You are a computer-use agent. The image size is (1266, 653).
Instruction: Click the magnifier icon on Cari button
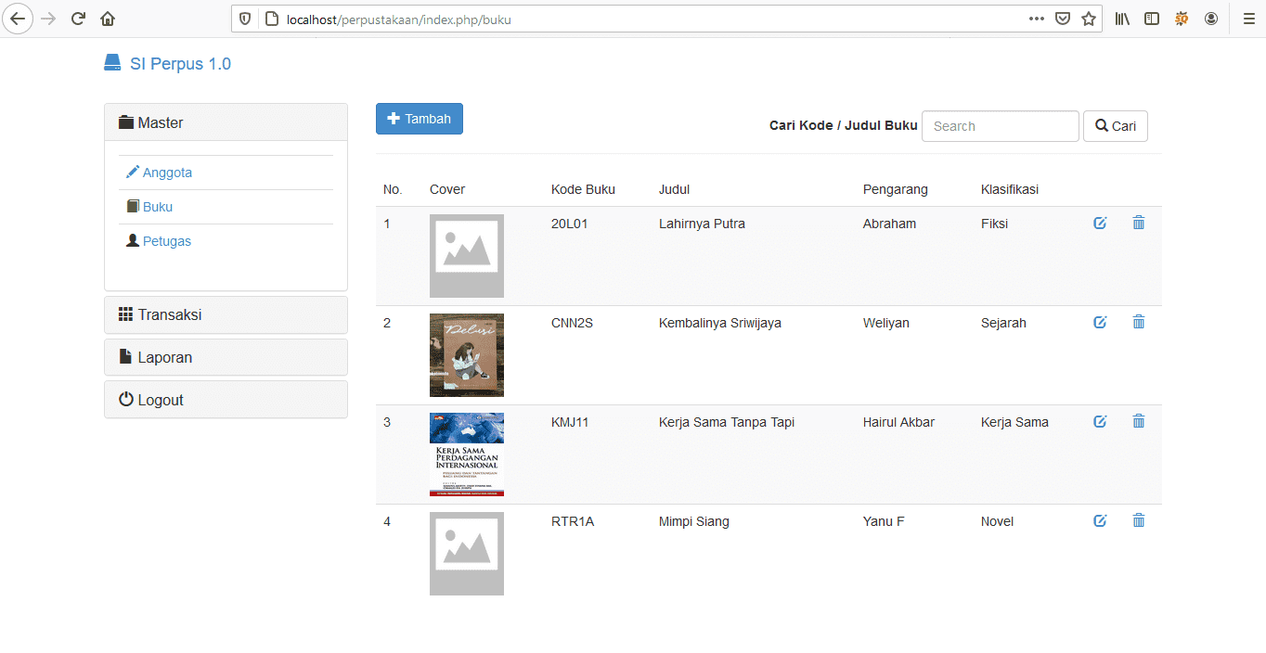(x=1102, y=125)
